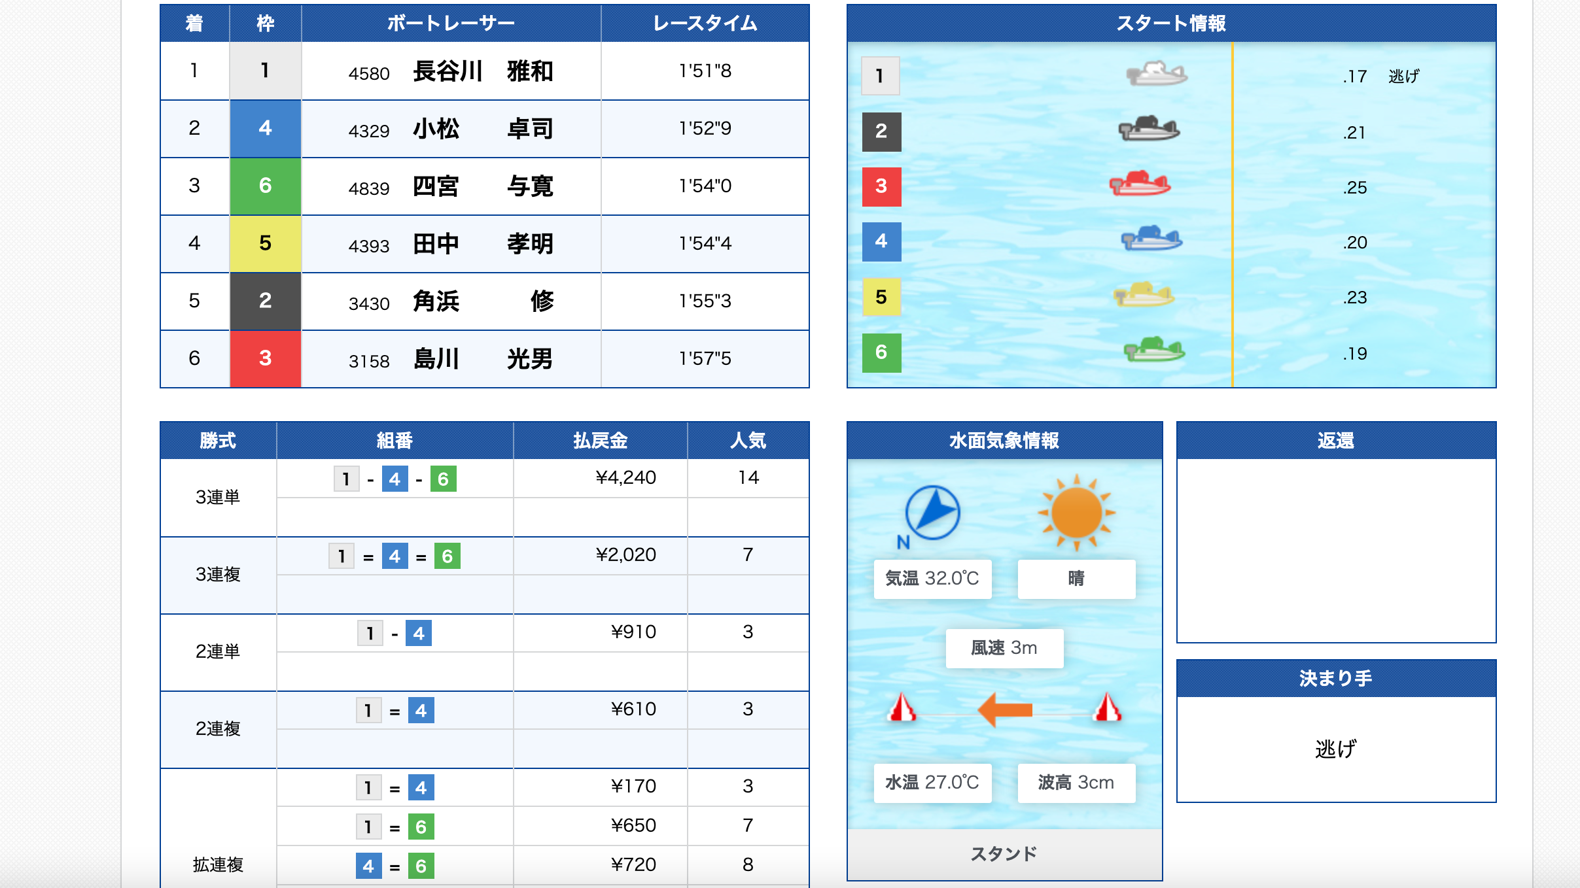Select racer 島川 光男 in results
Viewport: 1580px width, 888px height.
point(483,359)
